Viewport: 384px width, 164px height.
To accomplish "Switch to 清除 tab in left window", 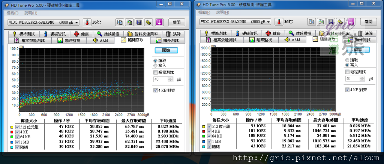I will (173, 34).
